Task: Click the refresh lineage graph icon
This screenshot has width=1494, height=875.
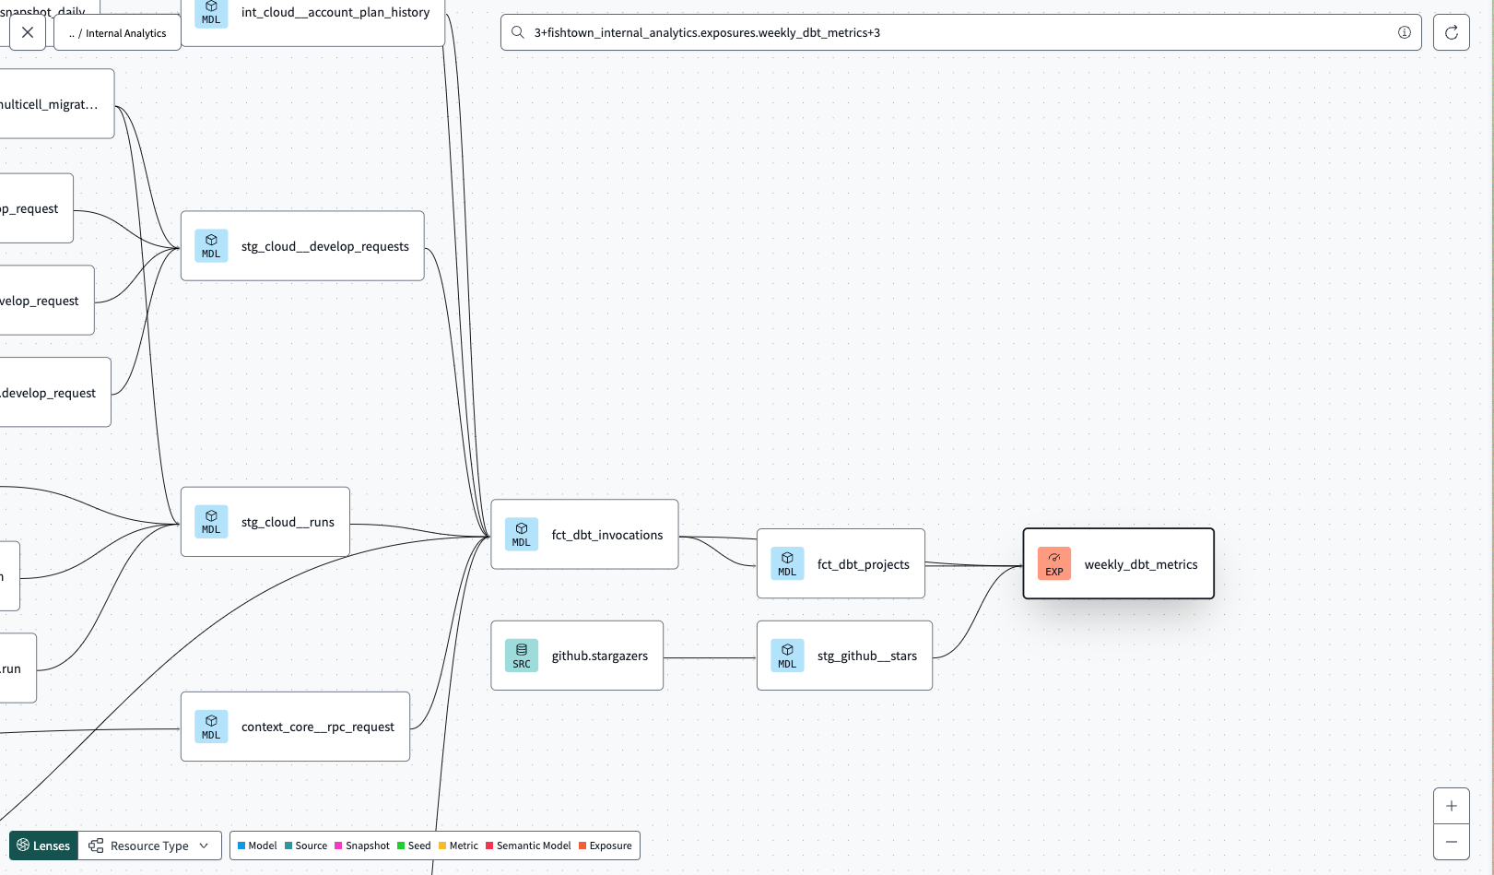Action: pyautogui.click(x=1451, y=32)
